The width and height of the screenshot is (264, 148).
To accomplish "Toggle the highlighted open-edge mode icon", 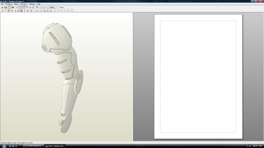I will pyautogui.click(x=20, y=7).
